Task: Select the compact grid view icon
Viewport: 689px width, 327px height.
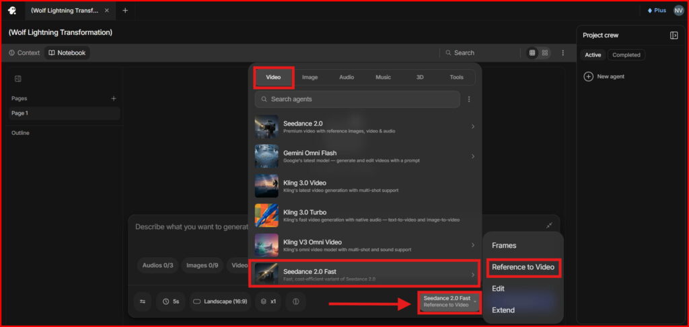Action: (x=532, y=52)
